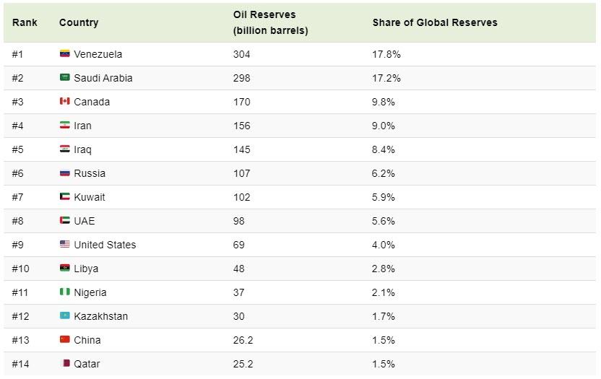Click the Venezuela flag icon
Image resolution: width=601 pixels, height=379 pixels.
(x=64, y=54)
